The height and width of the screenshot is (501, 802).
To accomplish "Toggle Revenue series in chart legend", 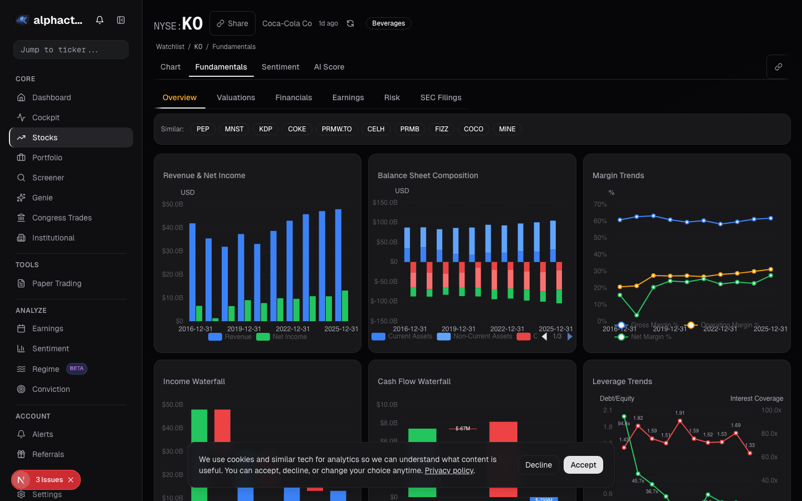I will pyautogui.click(x=230, y=337).
